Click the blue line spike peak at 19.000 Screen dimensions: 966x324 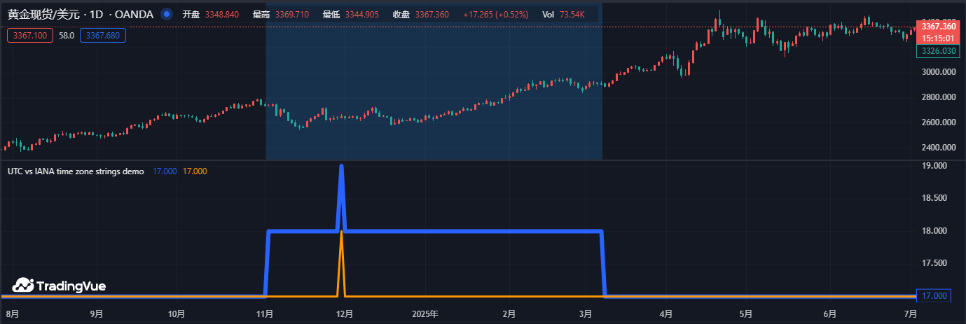coord(341,167)
